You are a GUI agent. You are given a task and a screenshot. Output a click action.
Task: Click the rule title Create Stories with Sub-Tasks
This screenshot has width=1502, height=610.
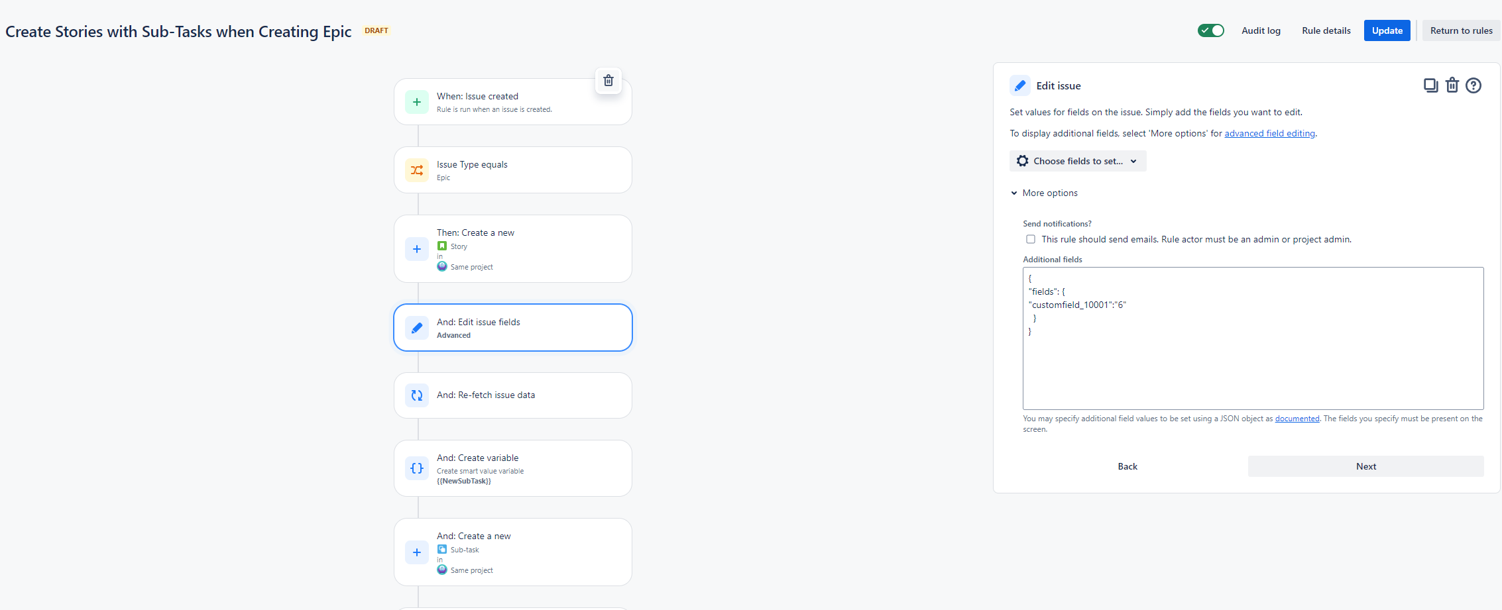click(178, 32)
